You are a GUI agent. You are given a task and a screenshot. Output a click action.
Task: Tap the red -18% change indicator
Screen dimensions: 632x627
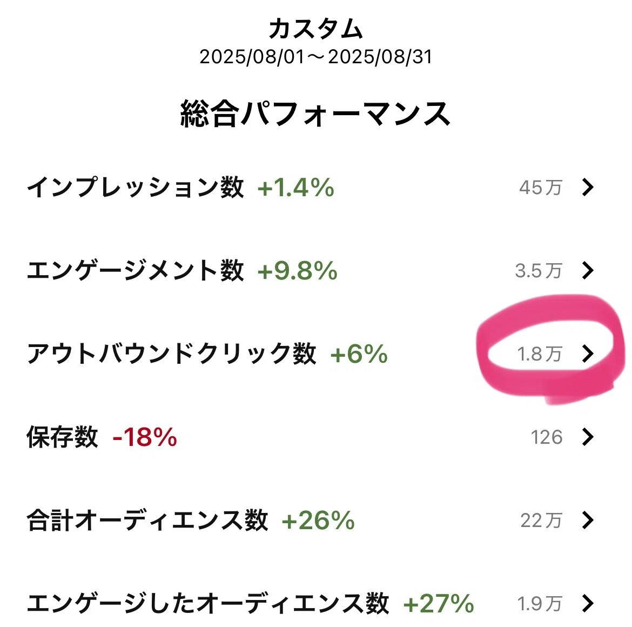pos(145,437)
